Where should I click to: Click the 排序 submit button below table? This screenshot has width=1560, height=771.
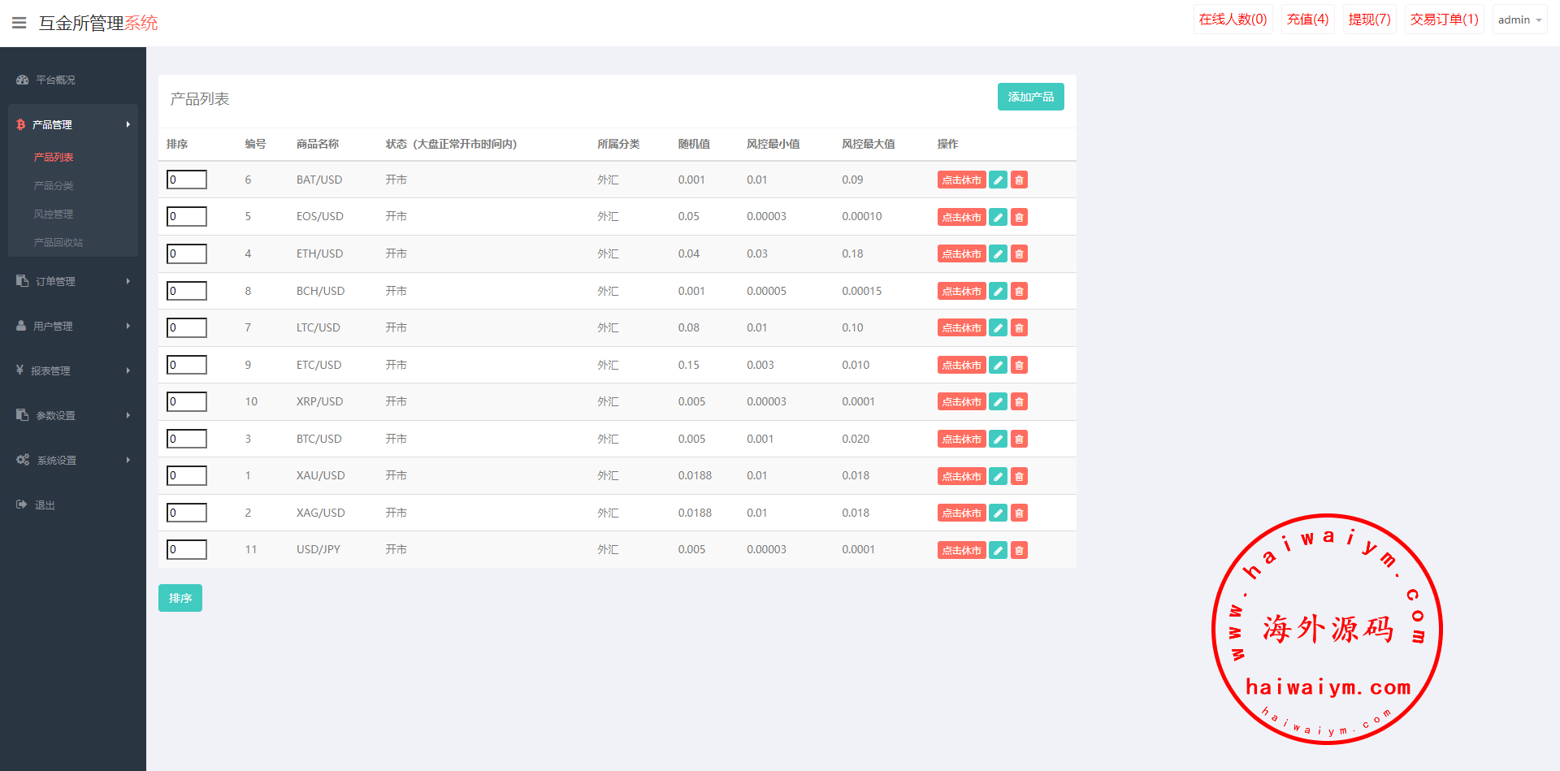coord(180,598)
